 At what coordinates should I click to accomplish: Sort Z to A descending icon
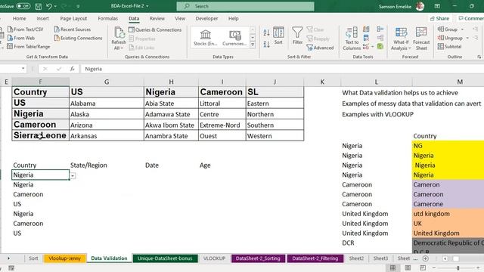click(x=266, y=44)
